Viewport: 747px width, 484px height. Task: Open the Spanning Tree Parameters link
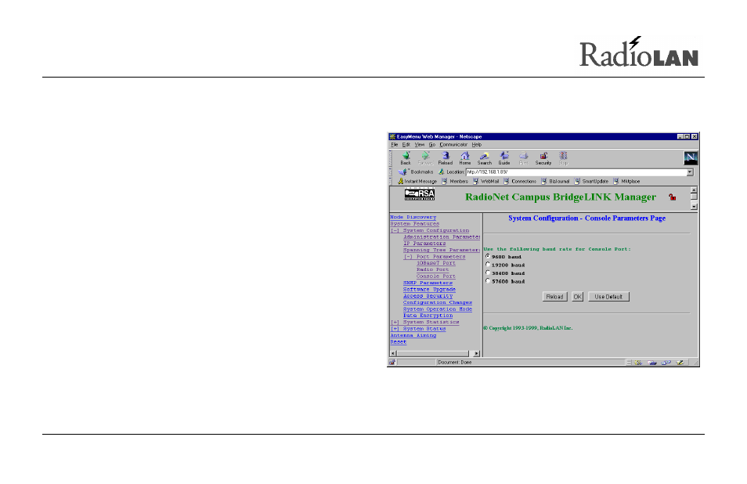442,250
